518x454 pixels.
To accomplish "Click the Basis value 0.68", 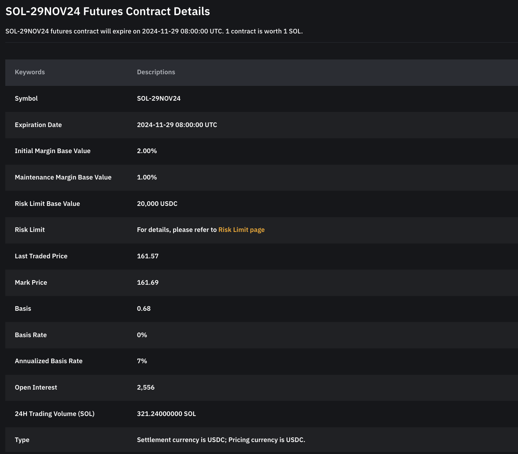I will click(x=144, y=309).
